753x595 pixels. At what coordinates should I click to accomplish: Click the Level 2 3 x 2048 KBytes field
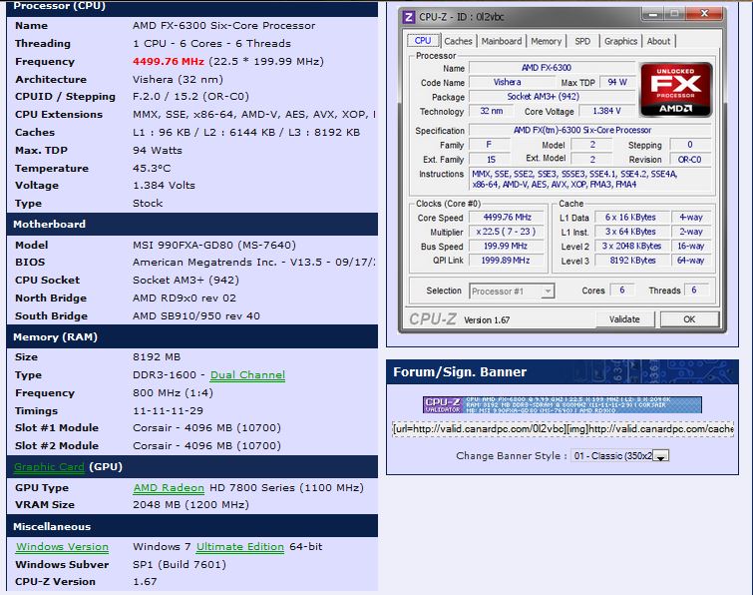(632, 246)
